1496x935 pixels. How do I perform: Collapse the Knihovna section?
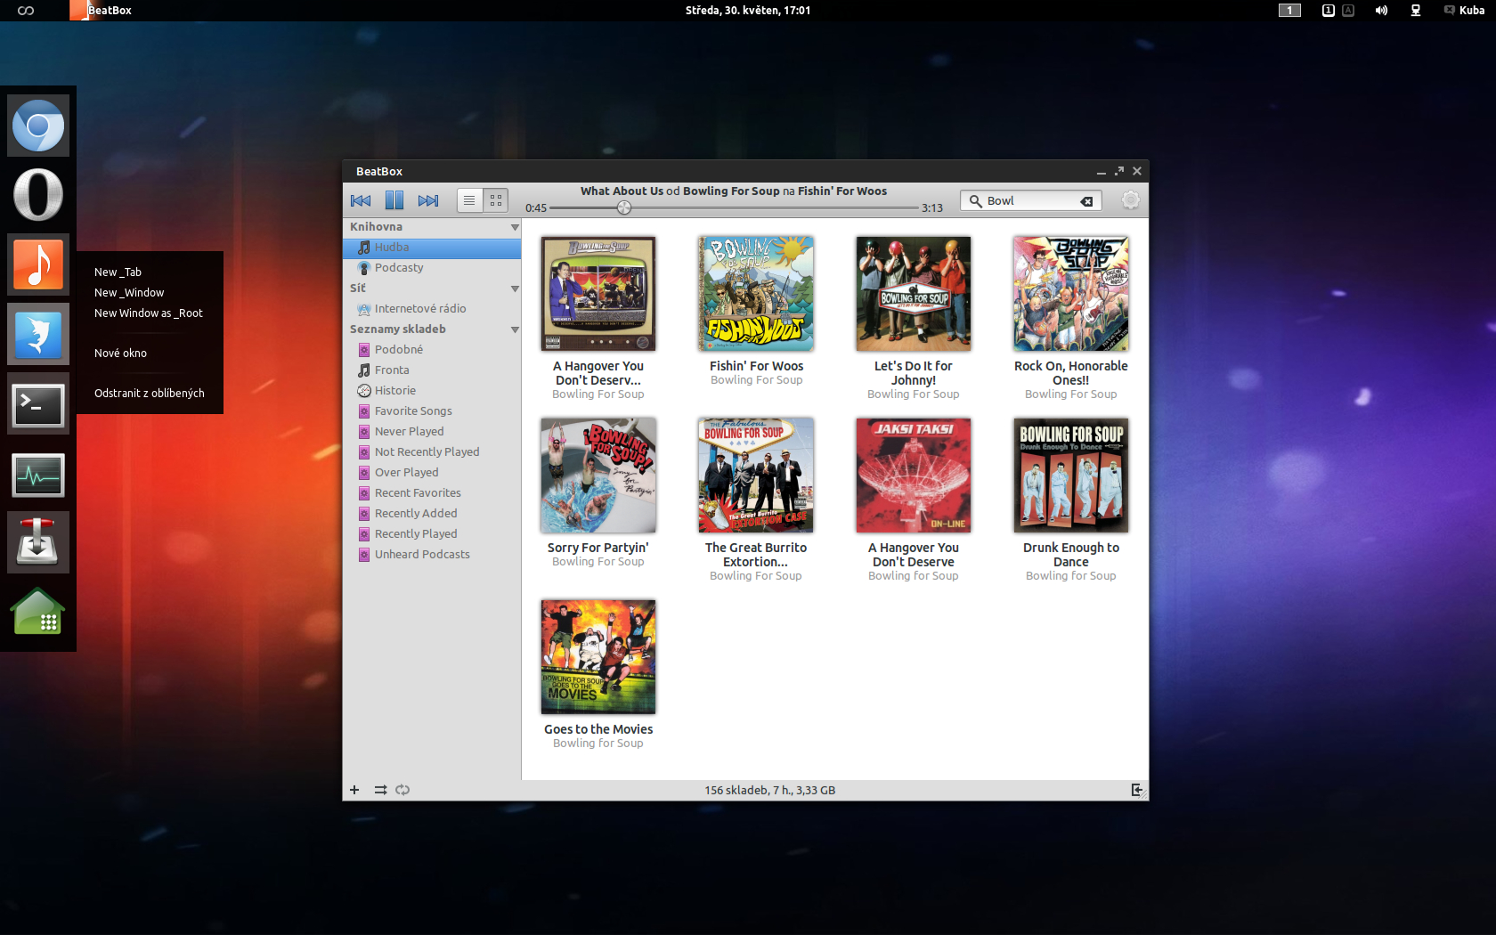point(515,227)
